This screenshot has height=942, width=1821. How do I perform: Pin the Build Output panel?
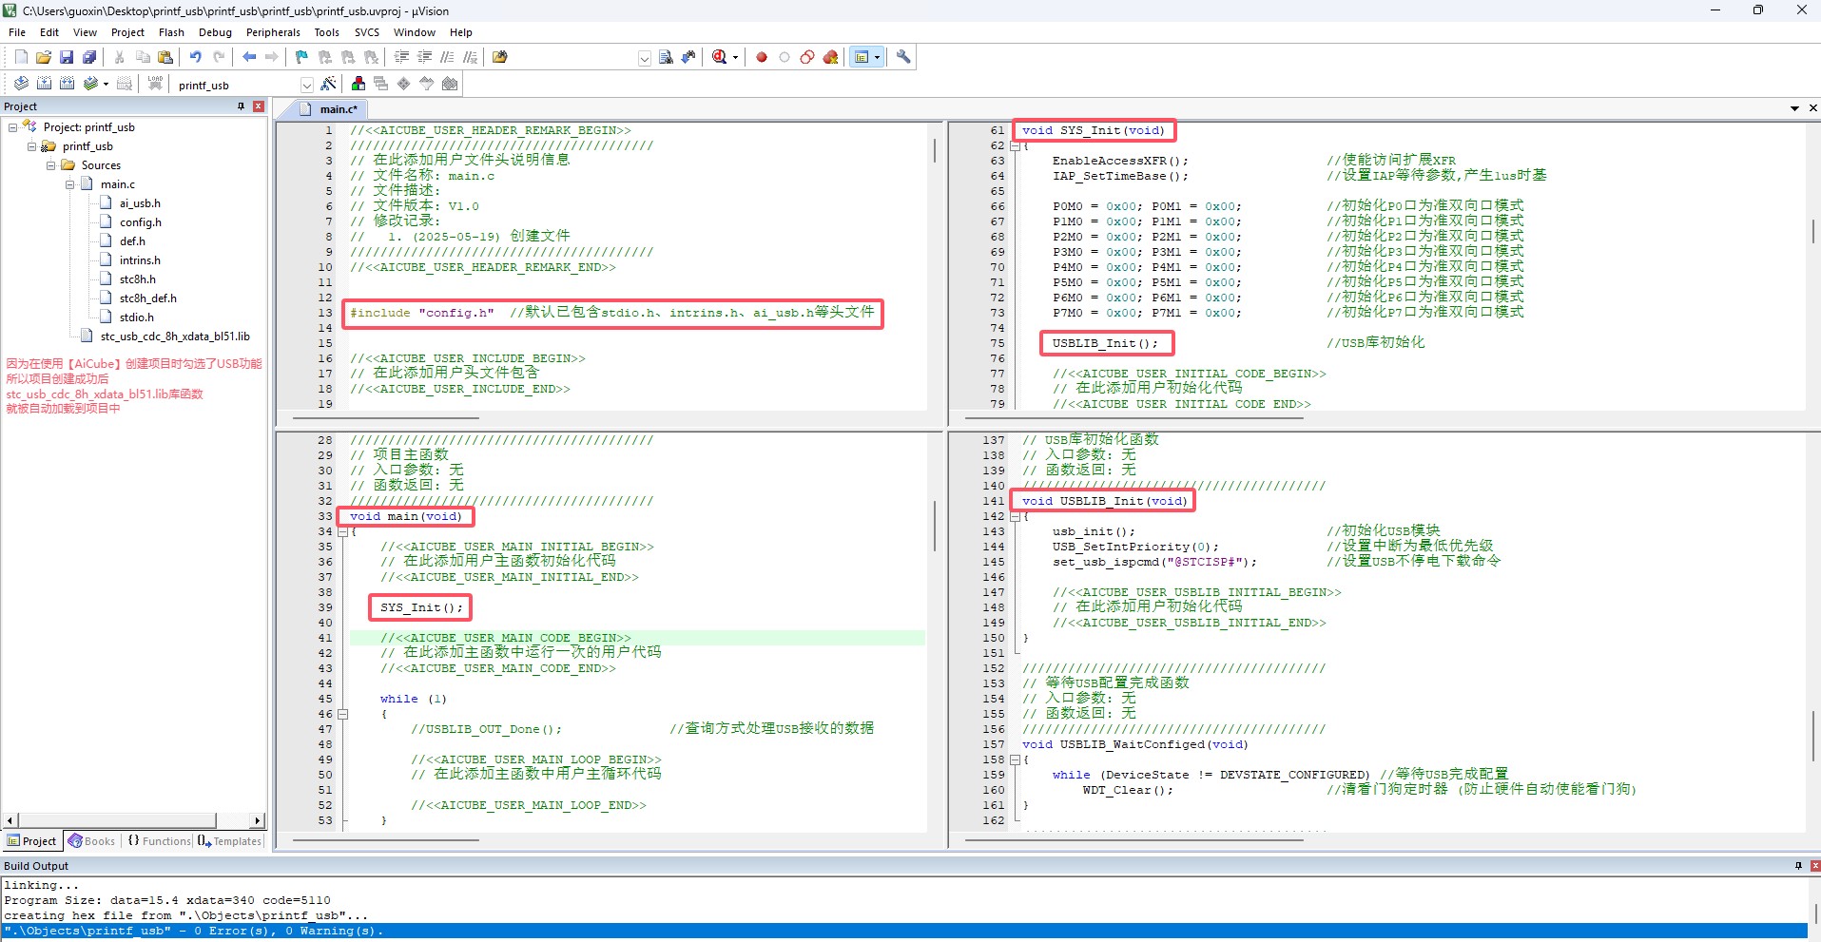[1798, 866]
